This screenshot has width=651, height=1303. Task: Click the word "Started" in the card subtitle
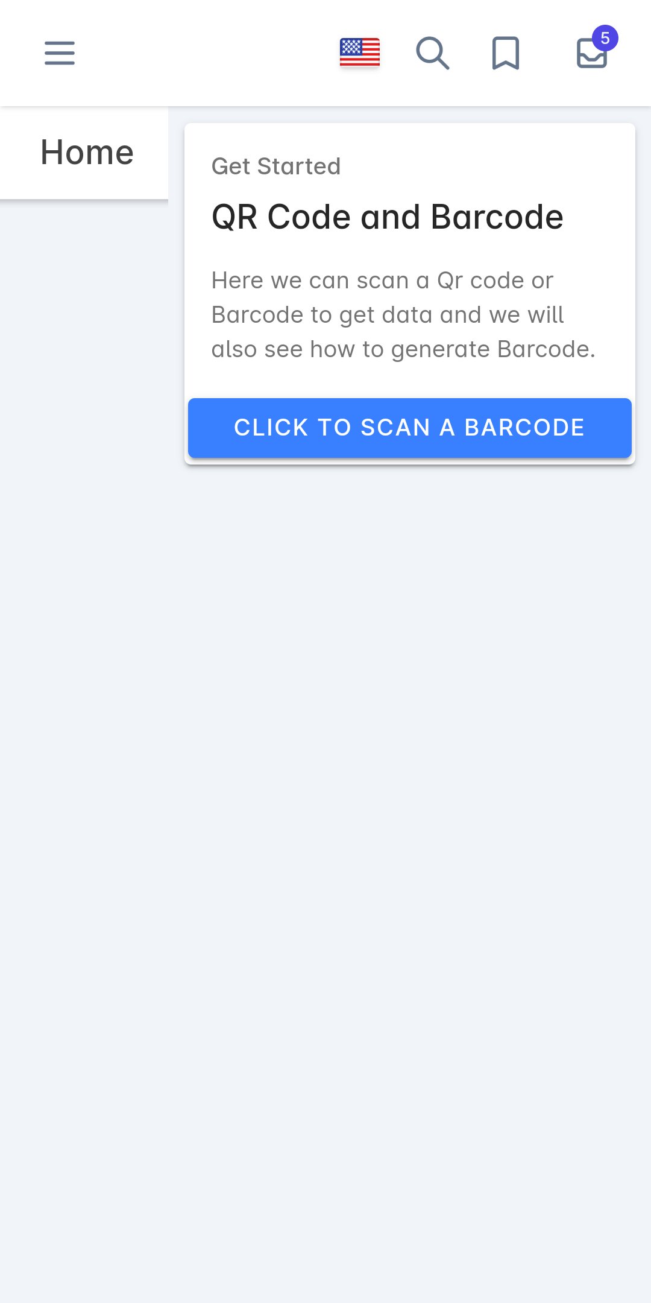299,166
